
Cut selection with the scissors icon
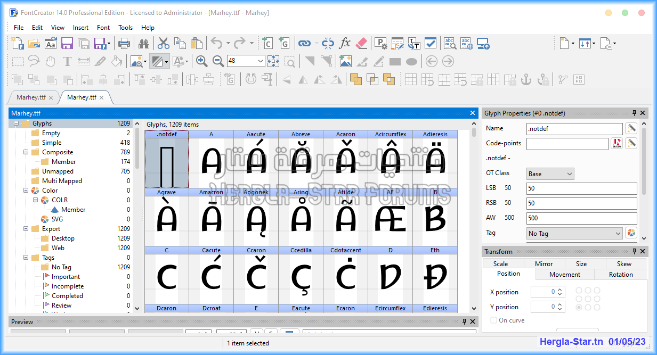point(164,44)
